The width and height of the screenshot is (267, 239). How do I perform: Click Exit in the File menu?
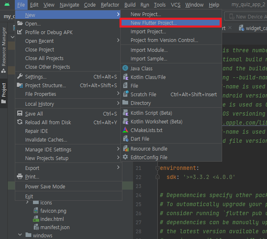tap(69, 196)
